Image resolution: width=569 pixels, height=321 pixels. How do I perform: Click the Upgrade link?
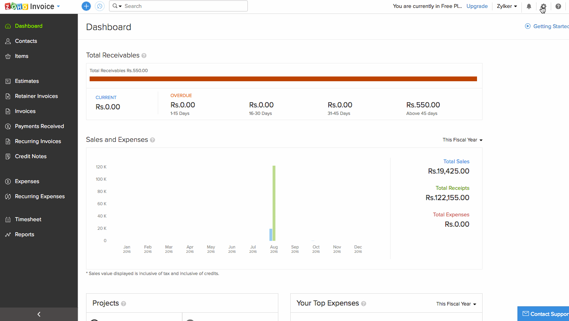coord(477,6)
